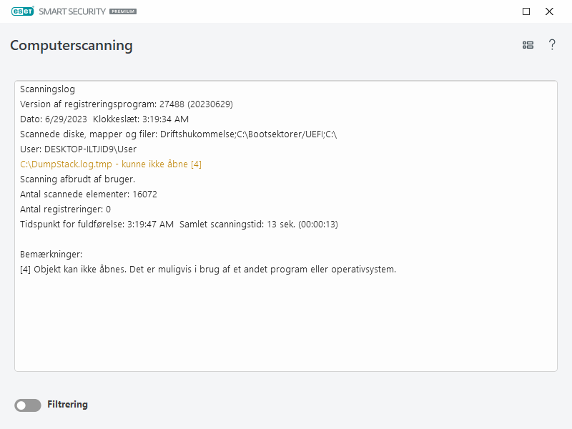Image resolution: width=572 pixels, height=429 pixels.
Task: Select the Antal scannede elementer line
Action: pos(89,194)
